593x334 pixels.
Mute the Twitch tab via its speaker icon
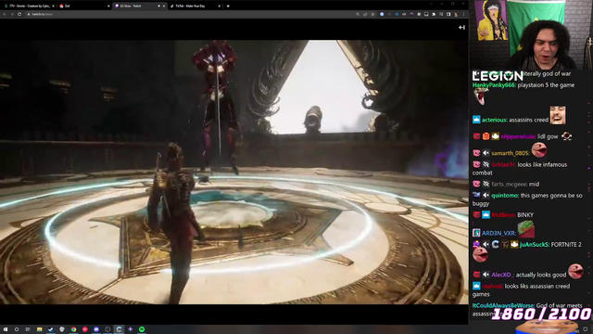(x=158, y=6)
